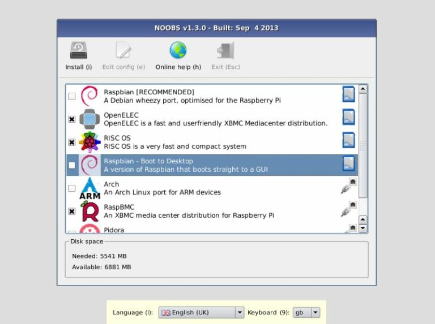
Task: Click the Install (i) label
Action: coord(78,67)
